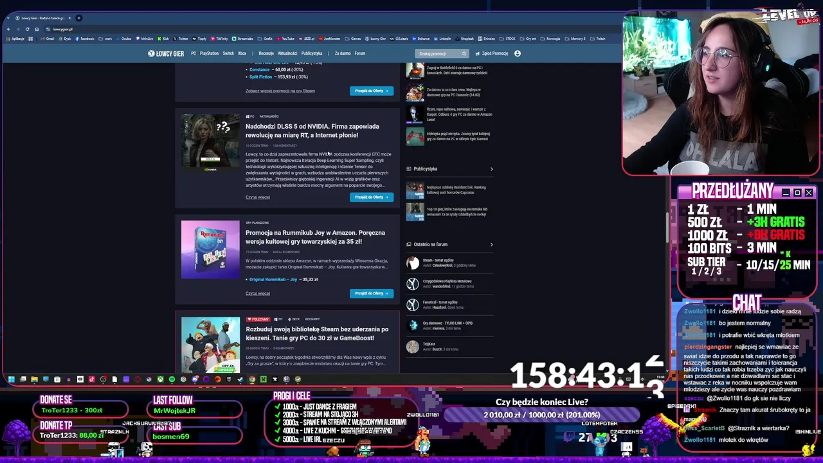
Task: Open the YouTube bookmark
Action: 286,39
